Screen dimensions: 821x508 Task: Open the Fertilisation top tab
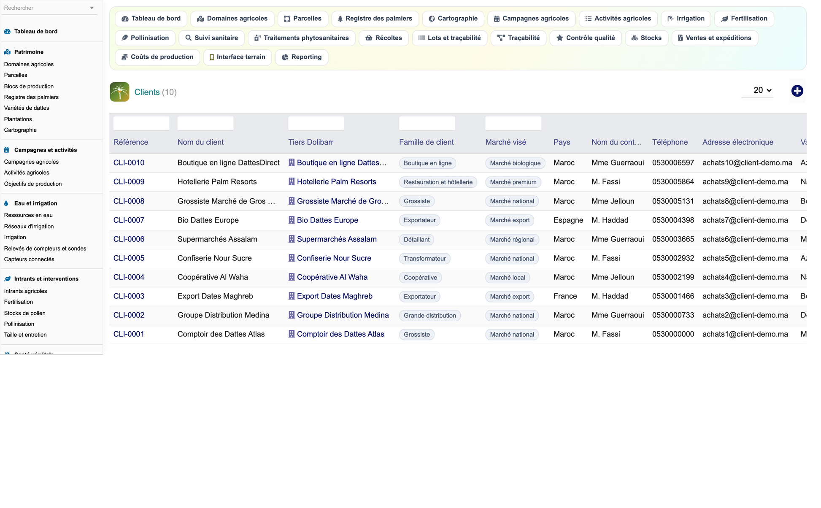tap(744, 19)
